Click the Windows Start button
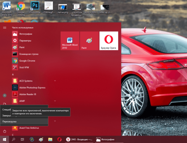187x143 pixels. [x=5, y=139]
